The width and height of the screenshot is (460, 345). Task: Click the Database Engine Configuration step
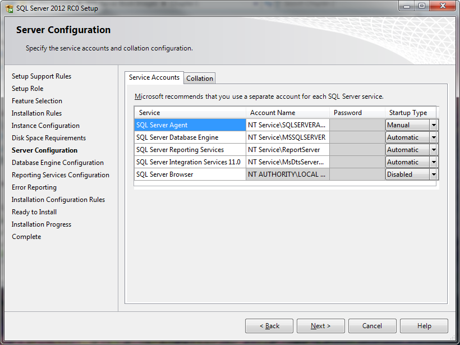point(57,163)
